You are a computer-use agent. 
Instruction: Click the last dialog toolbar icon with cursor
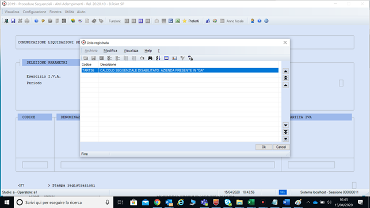coord(190,58)
